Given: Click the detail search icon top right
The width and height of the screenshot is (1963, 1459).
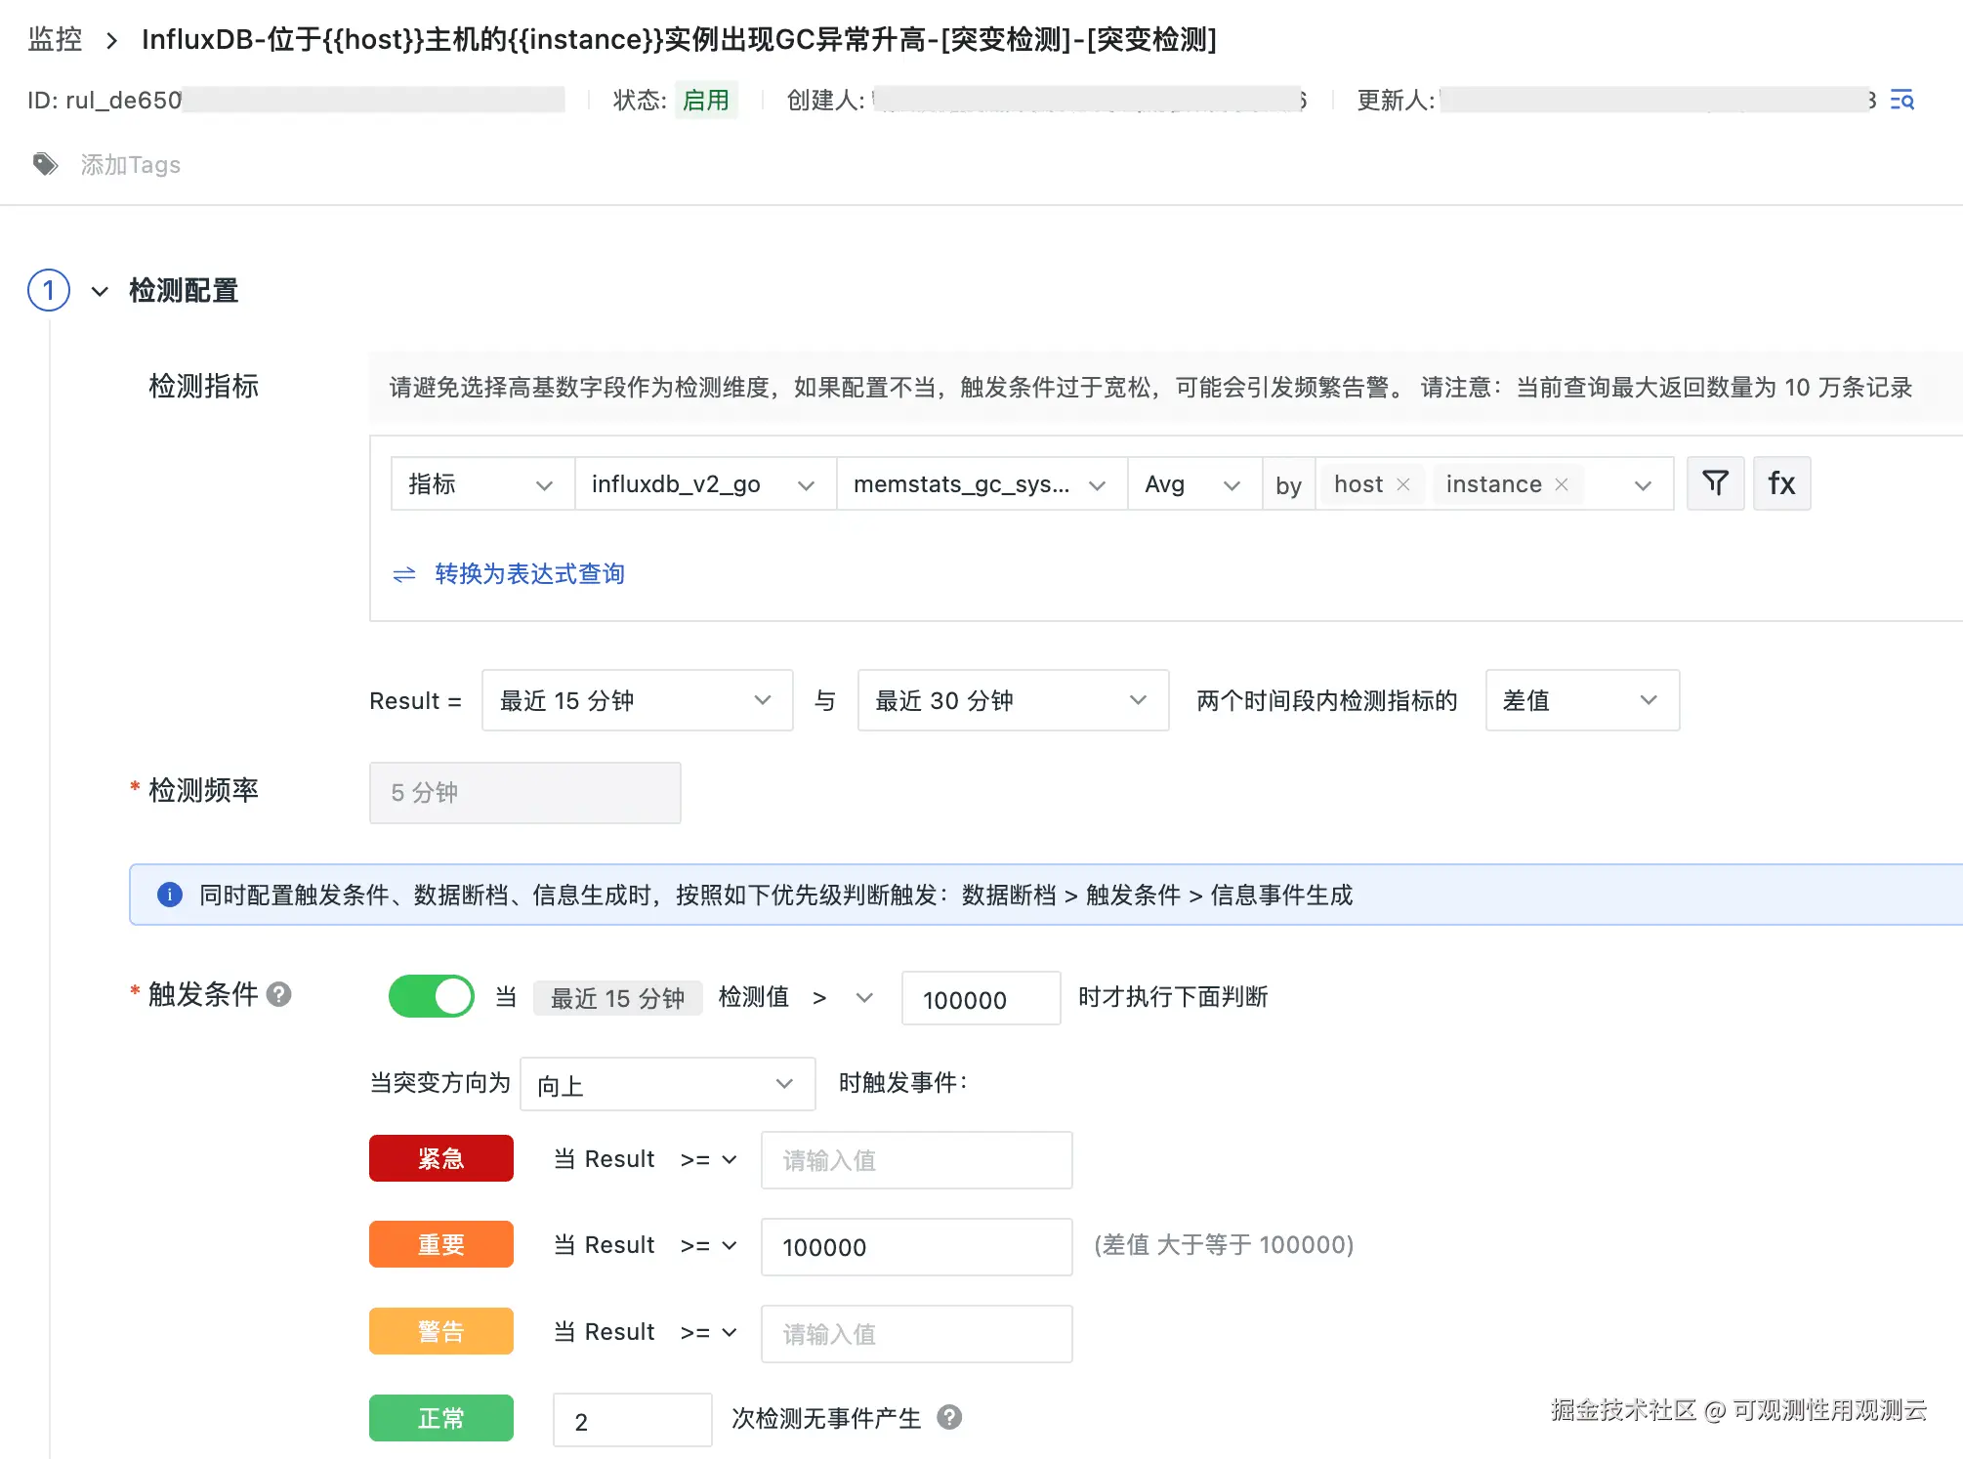Looking at the screenshot, I should [1901, 100].
